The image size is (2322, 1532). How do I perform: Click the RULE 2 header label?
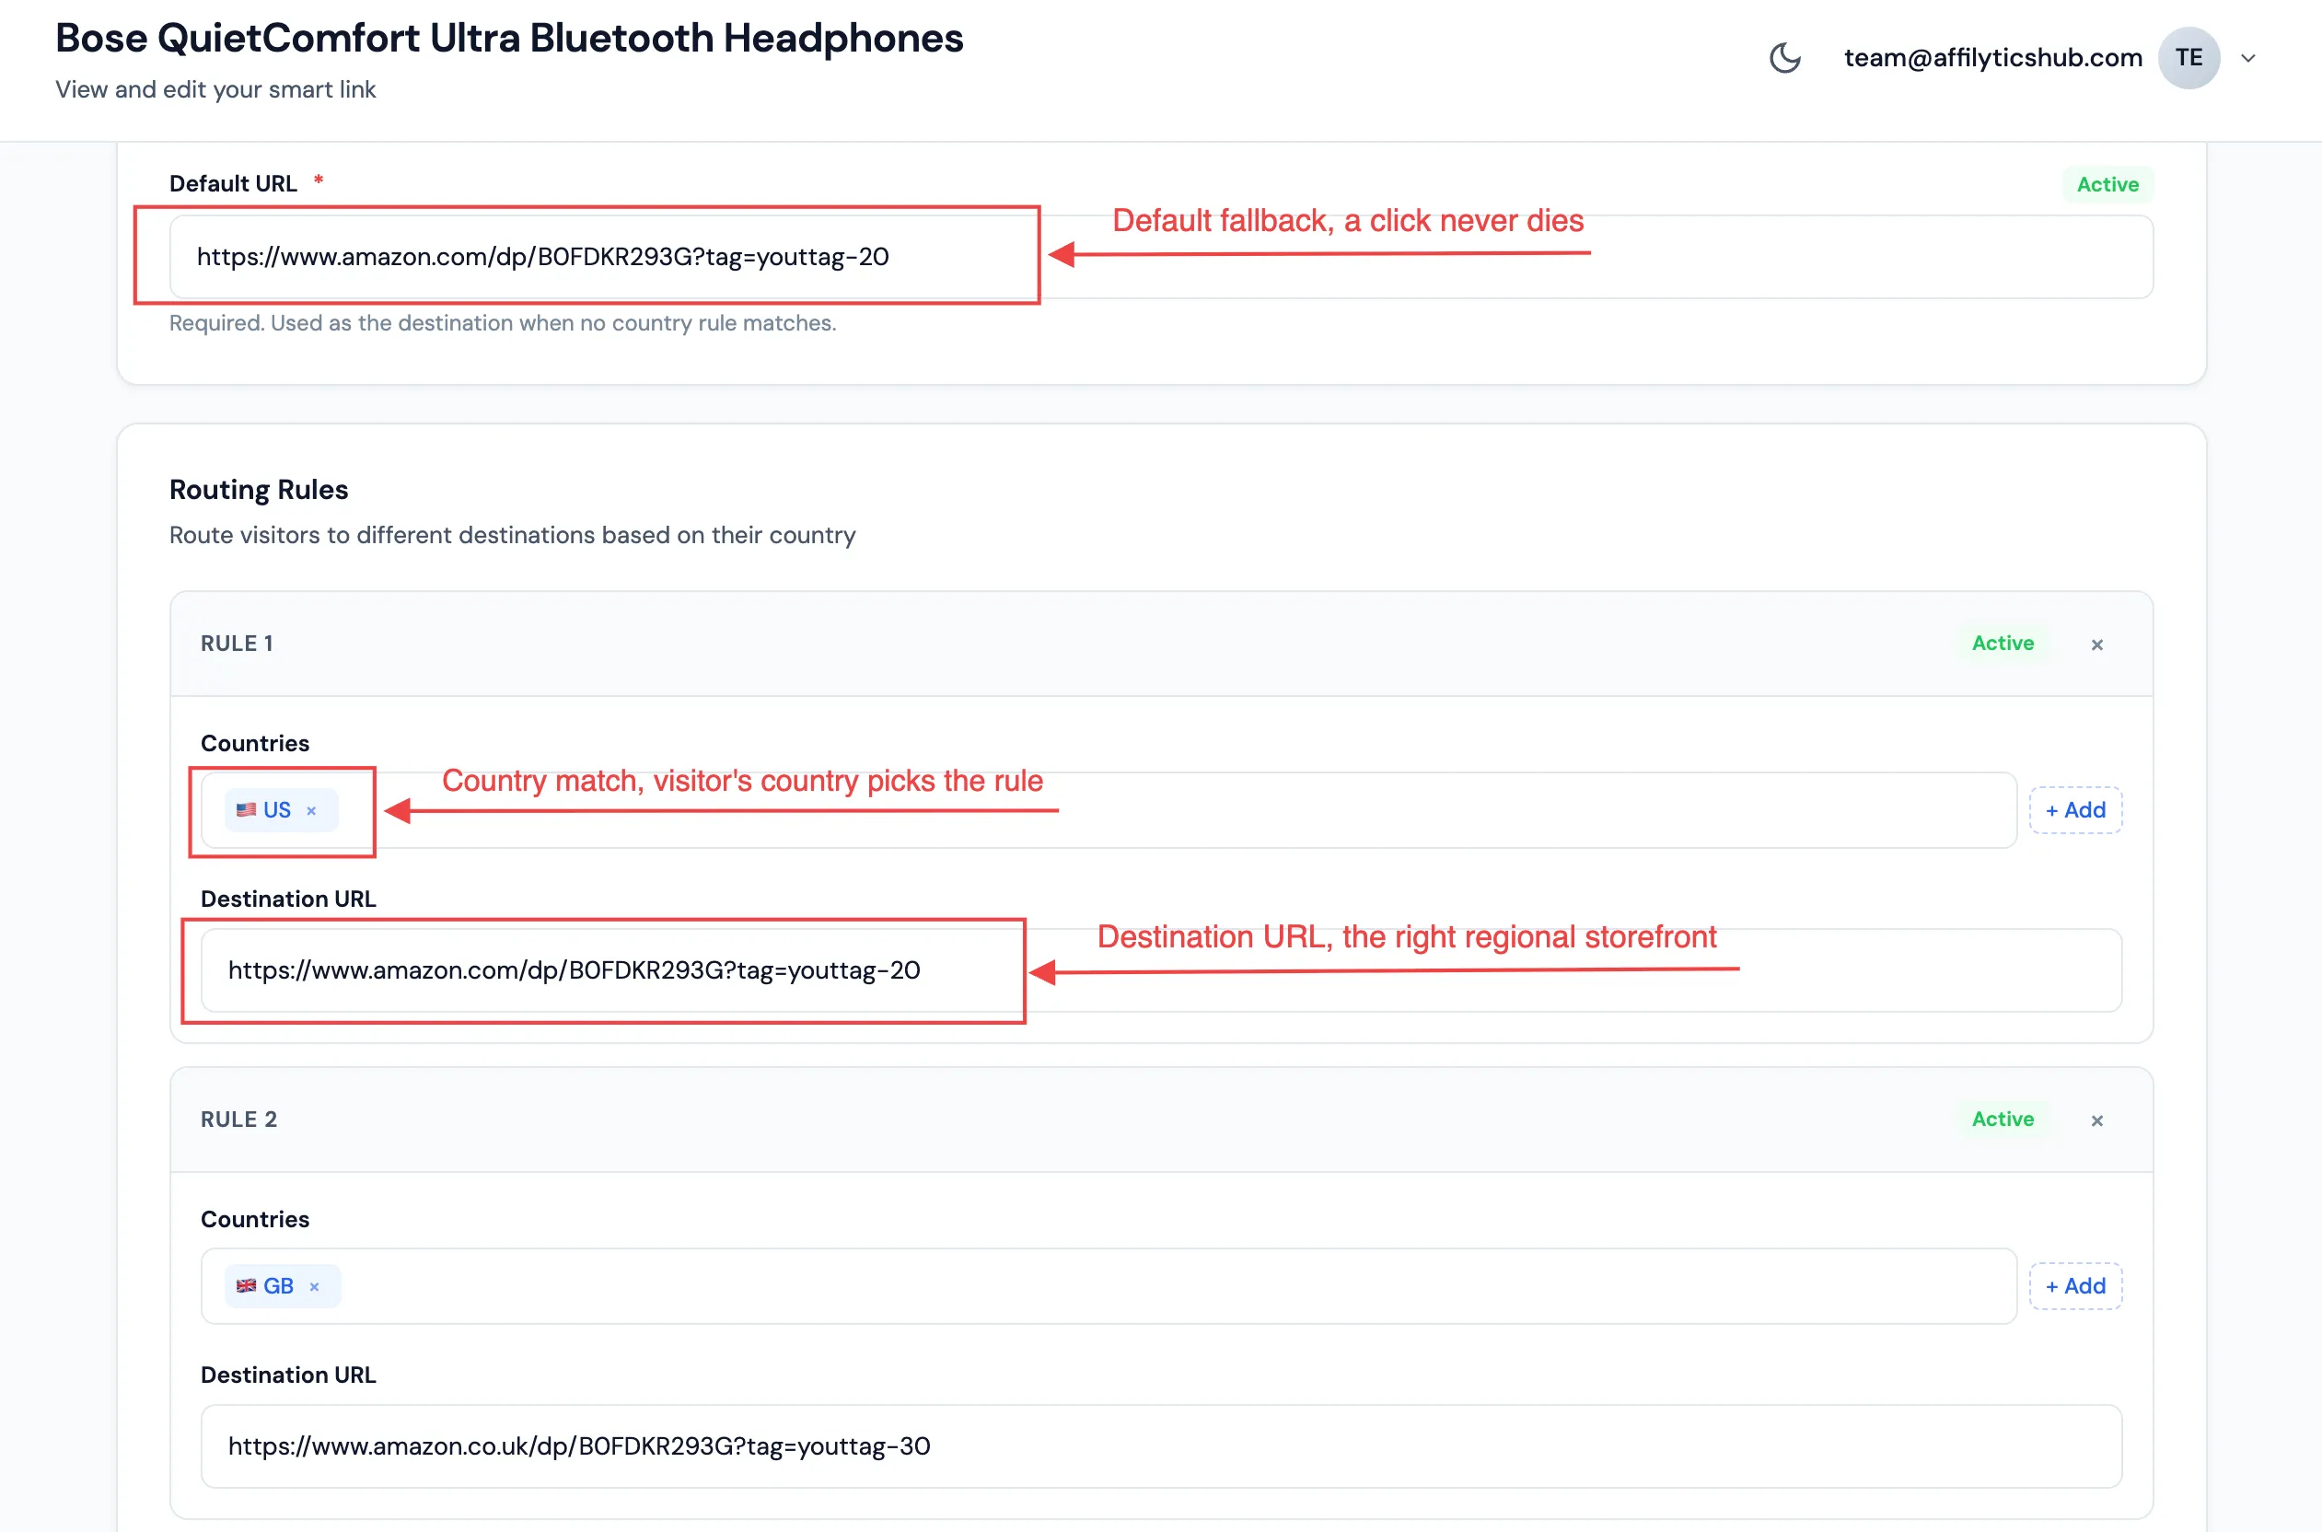238,1119
